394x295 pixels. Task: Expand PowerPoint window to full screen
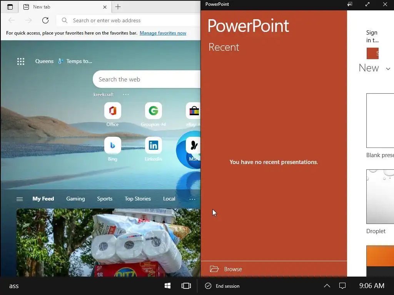coord(367,4)
